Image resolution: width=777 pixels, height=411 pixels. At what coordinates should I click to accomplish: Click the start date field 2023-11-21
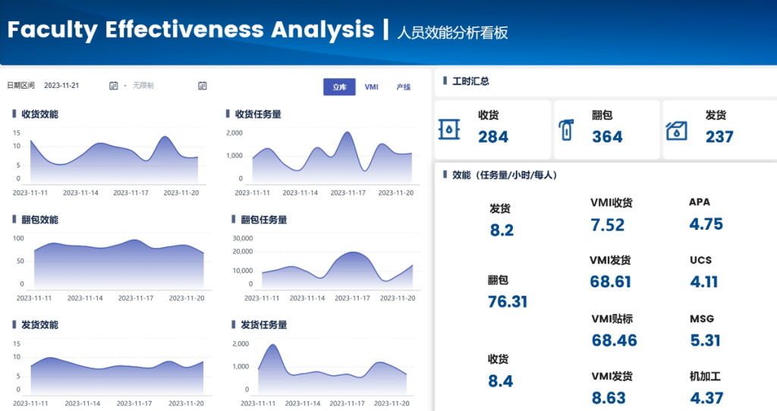[x=61, y=86]
